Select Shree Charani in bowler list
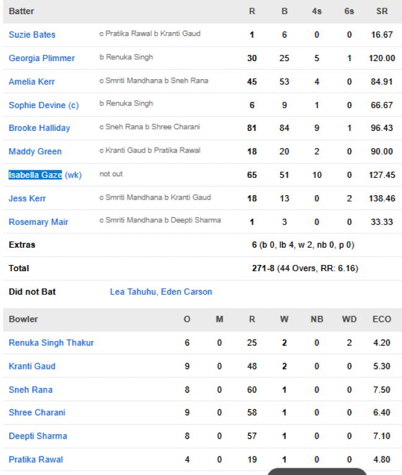The width and height of the screenshot is (402, 475). pos(36,413)
